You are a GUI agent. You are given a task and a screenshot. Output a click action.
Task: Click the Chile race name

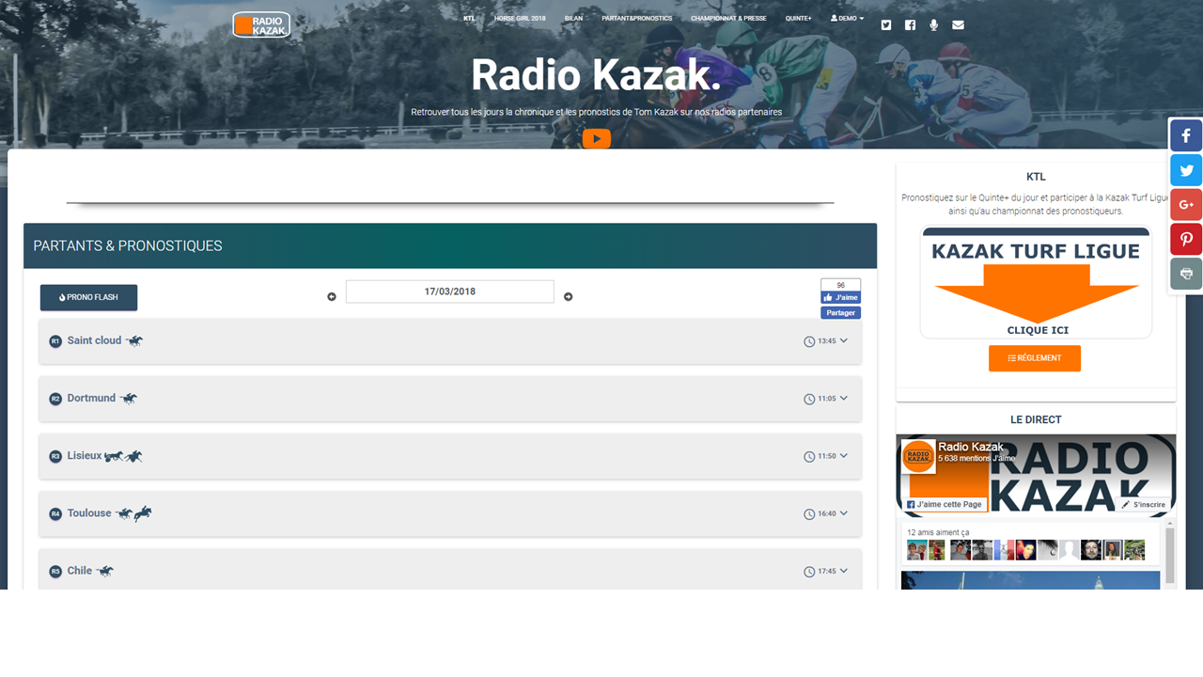click(x=80, y=571)
